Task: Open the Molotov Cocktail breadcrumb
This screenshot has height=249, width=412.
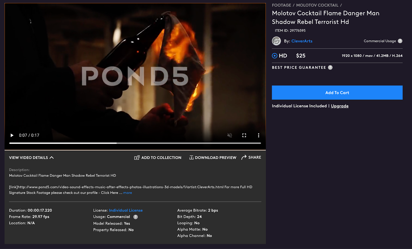Action: pyautogui.click(x=317, y=5)
